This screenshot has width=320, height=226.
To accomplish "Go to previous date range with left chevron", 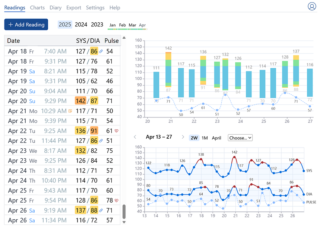I will click(135, 137).
